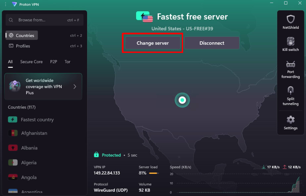Open the three-dot menu in title bar
Image resolution: width=306 pixels, height=196 pixels.
(5, 4)
